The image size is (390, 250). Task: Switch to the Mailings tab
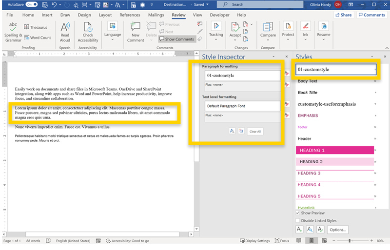tap(156, 15)
